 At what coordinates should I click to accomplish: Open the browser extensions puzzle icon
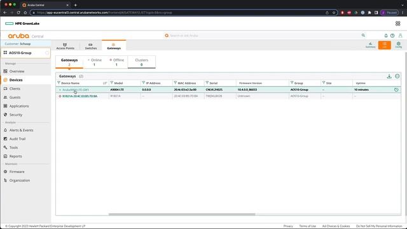click(x=369, y=13)
